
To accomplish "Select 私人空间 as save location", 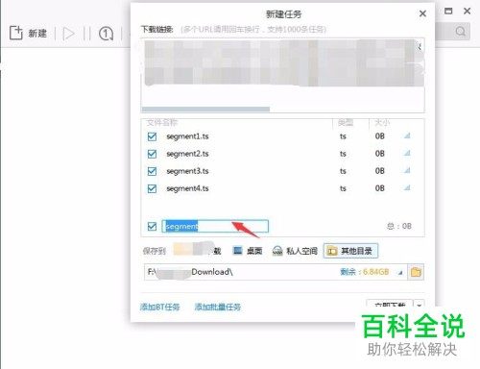I will 295,251.
